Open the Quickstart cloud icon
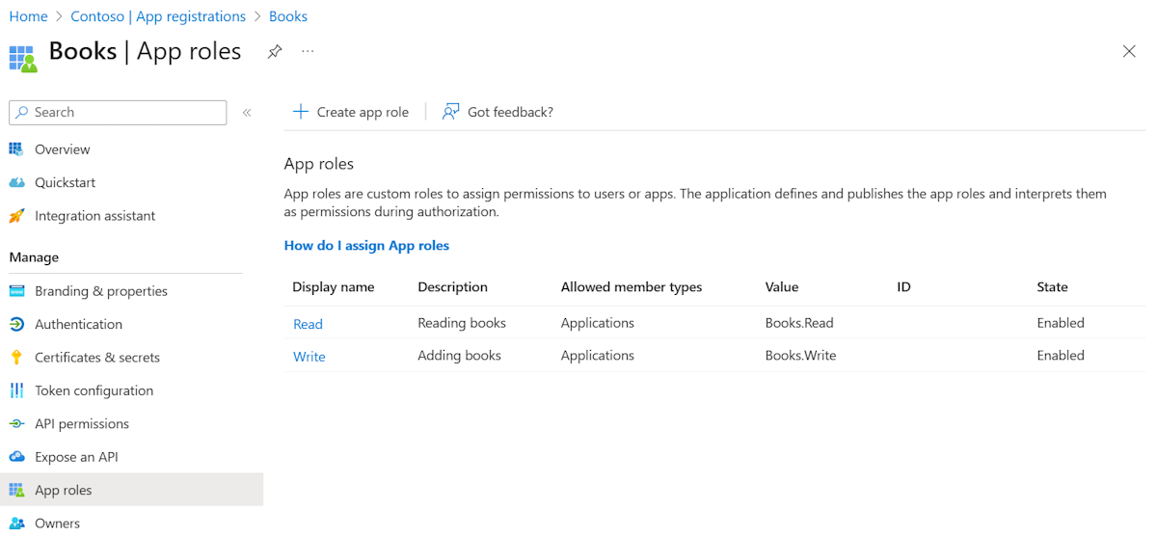 click(16, 182)
